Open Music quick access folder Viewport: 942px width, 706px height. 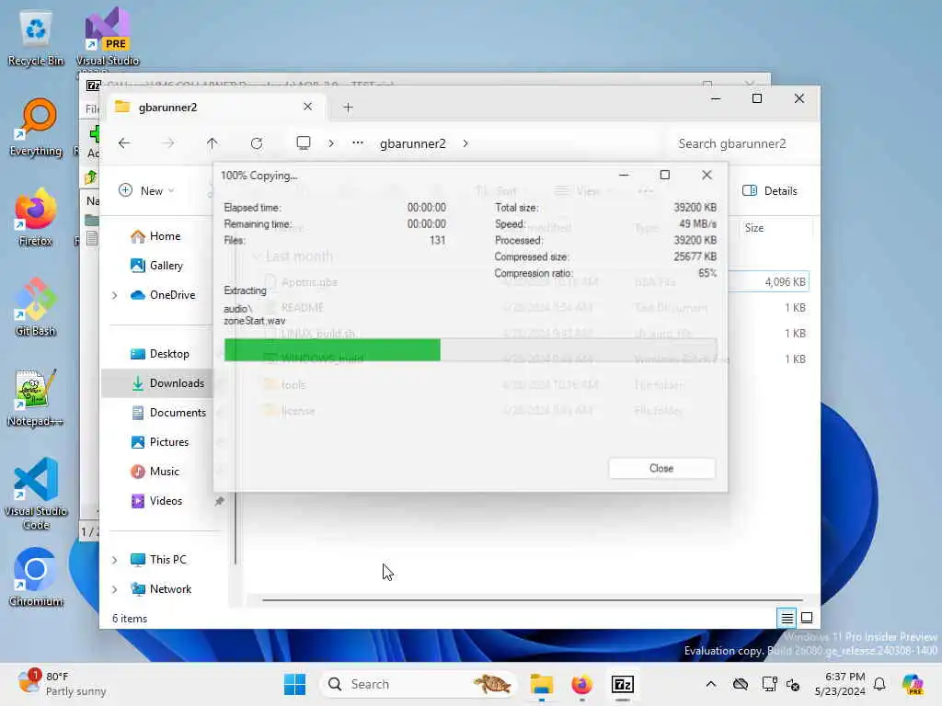pos(155,472)
